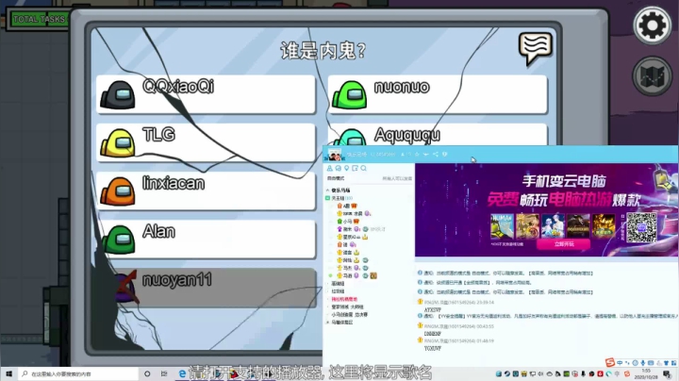Screen dimensions: 679x381
Task: Open Cortana circle on taskbar
Action: 147,373
